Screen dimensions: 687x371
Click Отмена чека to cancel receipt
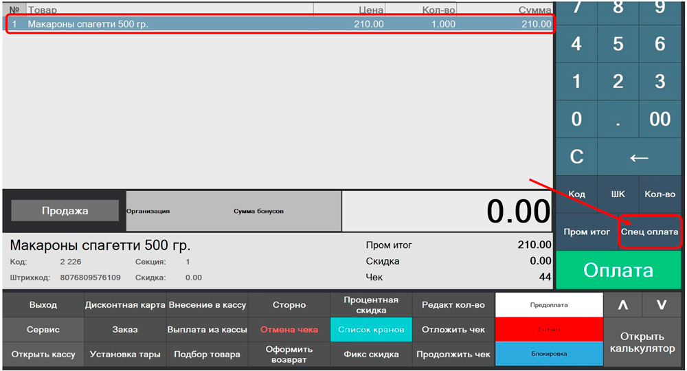tap(289, 330)
